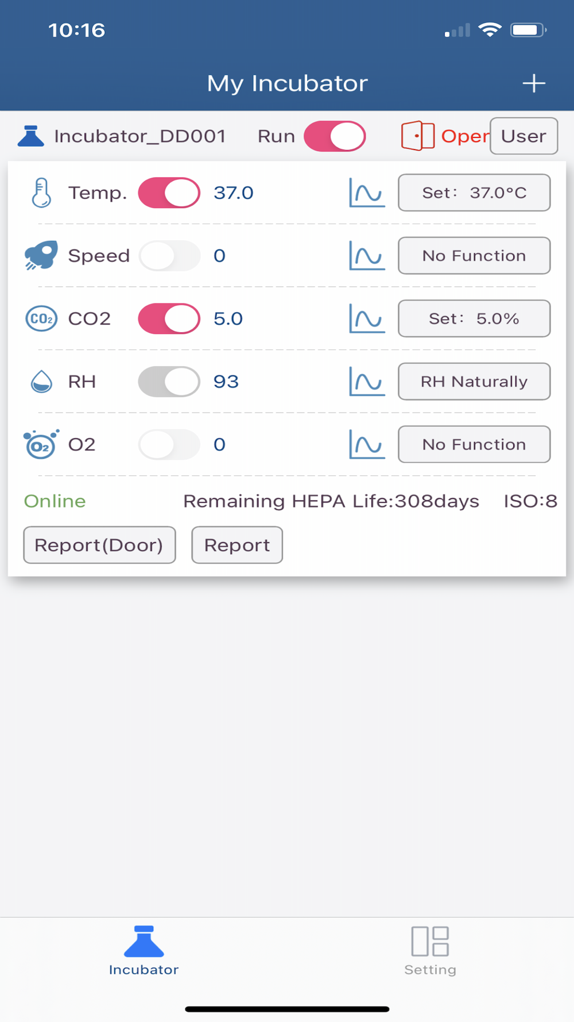This screenshot has height=1022, width=574.
Task: Tap the User button
Action: [523, 136]
